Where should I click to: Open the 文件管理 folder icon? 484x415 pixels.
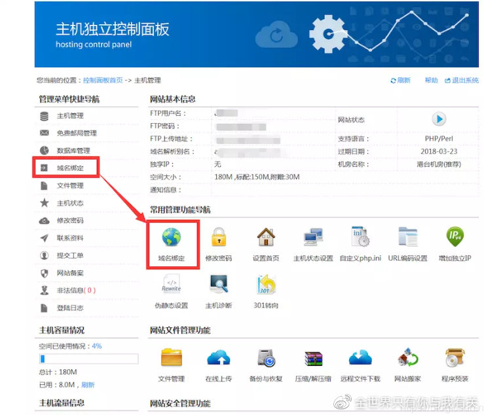coord(171,358)
